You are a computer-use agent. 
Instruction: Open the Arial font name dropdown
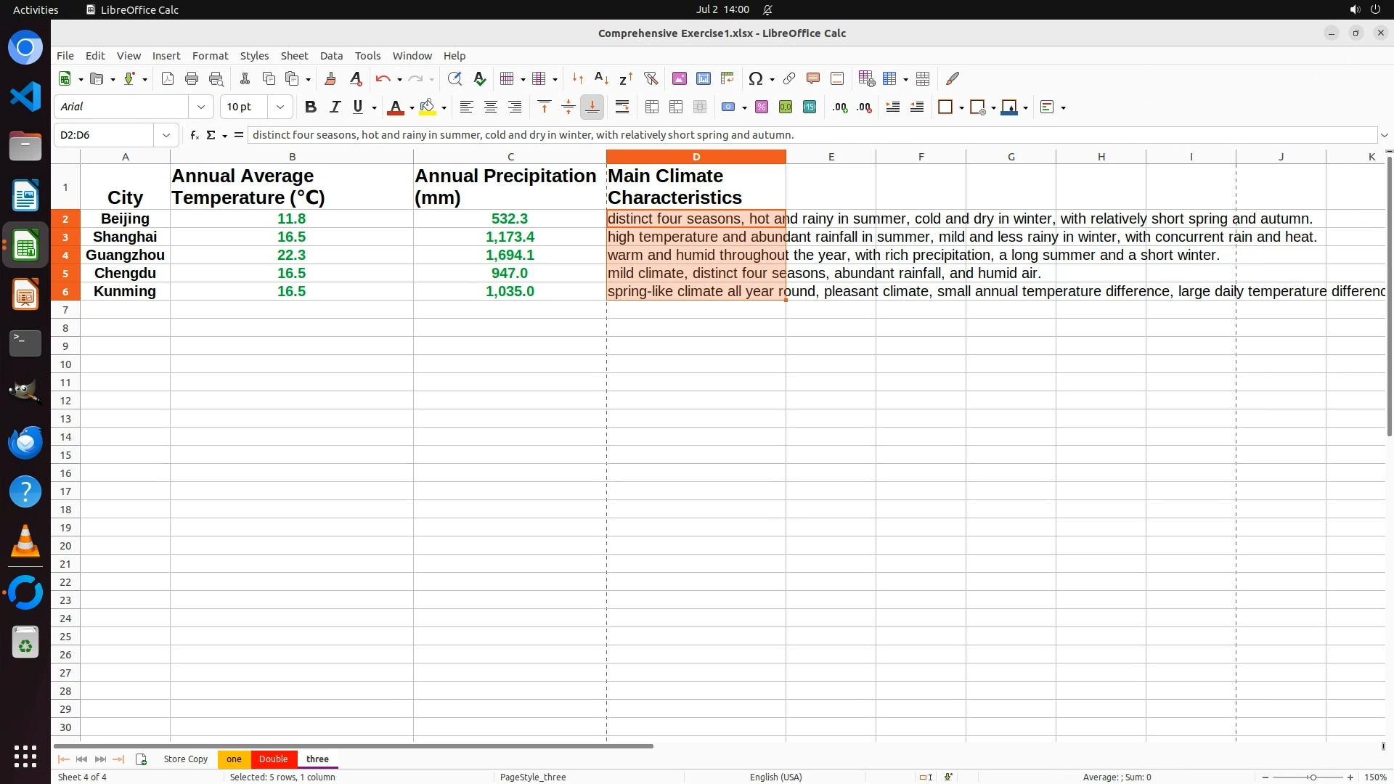click(201, 107)
